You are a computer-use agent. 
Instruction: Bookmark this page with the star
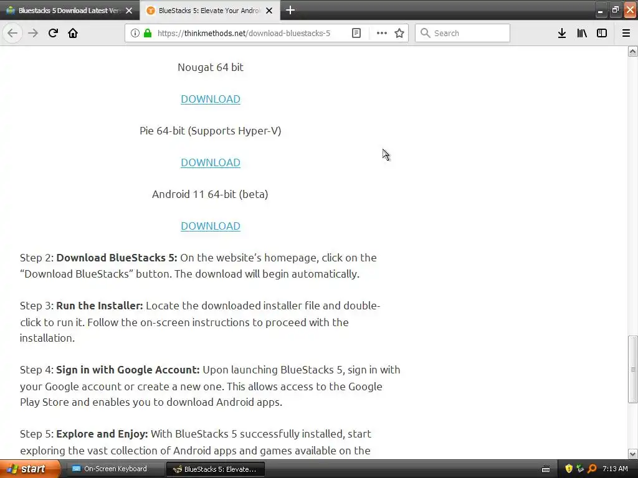pos(399,33)
